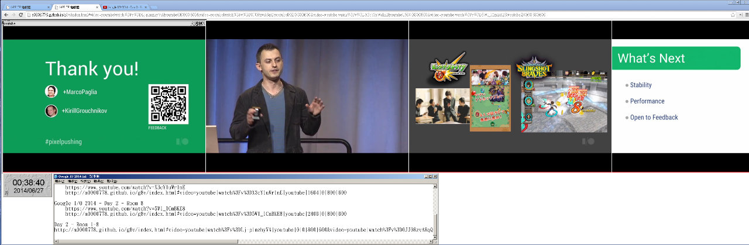749x245 pixels.
Task: Reload the current page
Action: 21,14
